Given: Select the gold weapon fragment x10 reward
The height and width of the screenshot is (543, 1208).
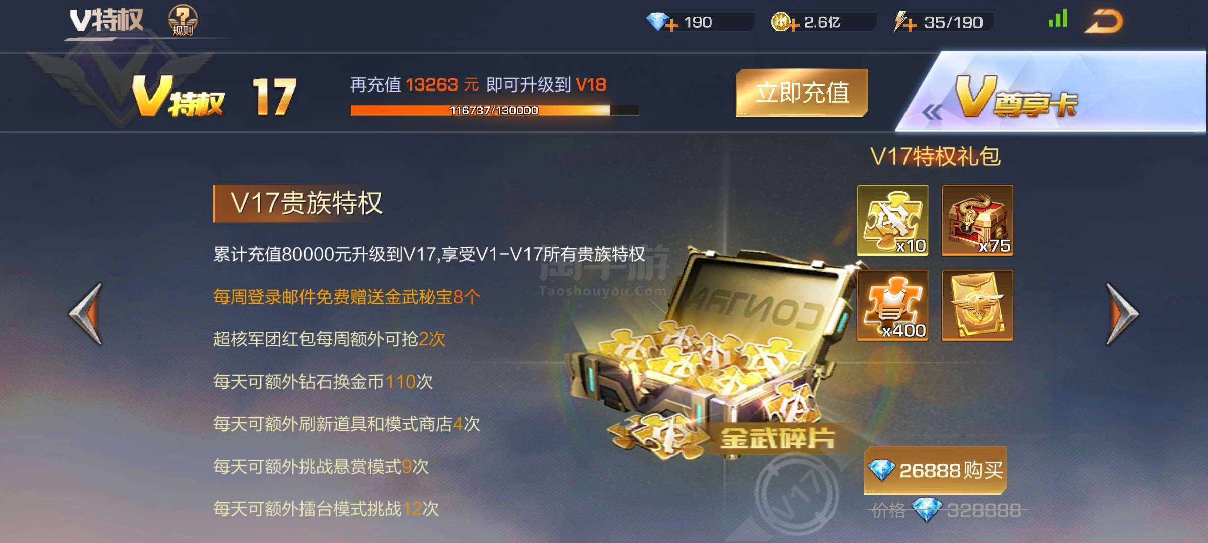Looking at the screenshot, I should pyautogui.click(x=893, y=220).
